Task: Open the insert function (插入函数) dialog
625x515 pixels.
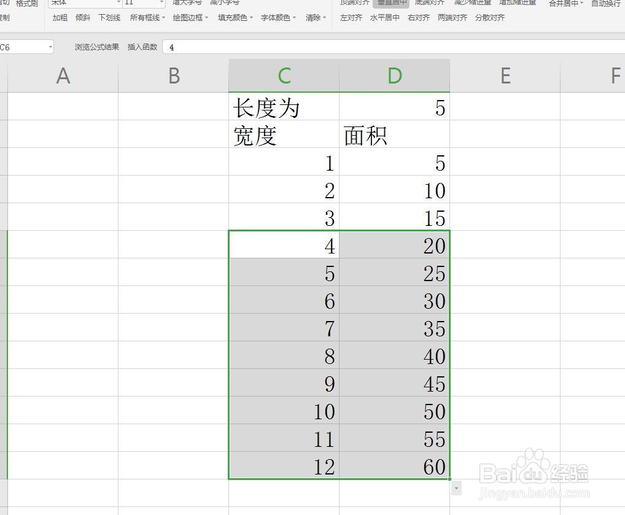Action: pyautogui.click(x=142, y=47)
